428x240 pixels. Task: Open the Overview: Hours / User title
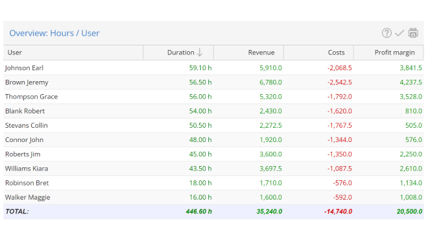[x=54, y=33]
